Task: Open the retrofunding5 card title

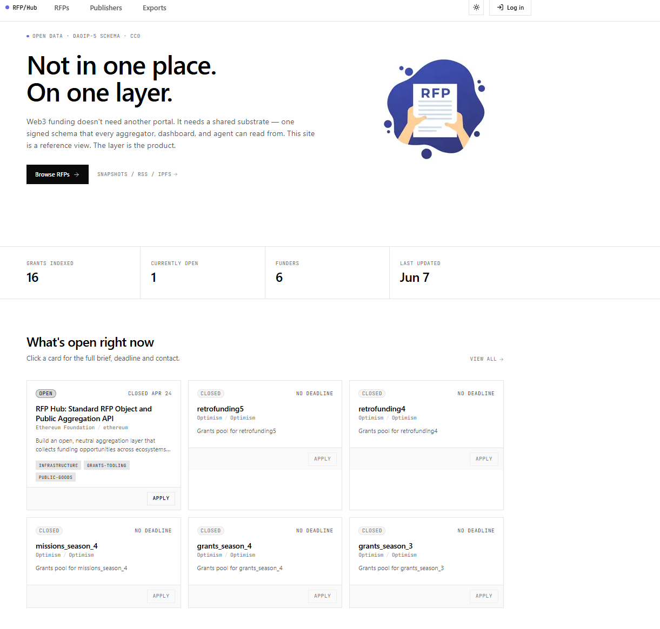Action: 221,409
